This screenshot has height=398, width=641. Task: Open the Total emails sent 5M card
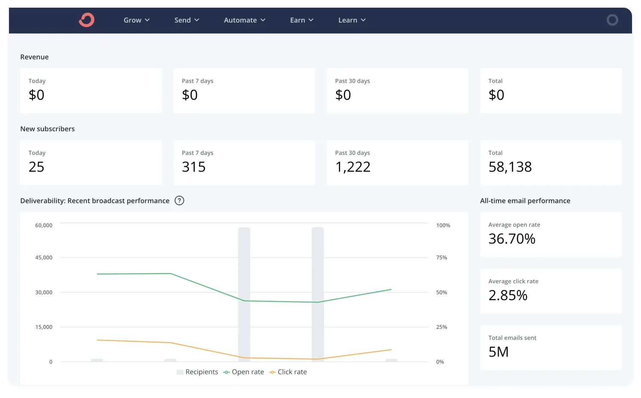(x=550, y=348)
